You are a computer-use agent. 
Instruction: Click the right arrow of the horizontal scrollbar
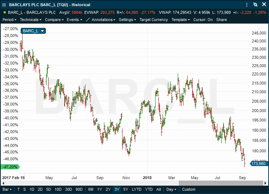(265, 183)
